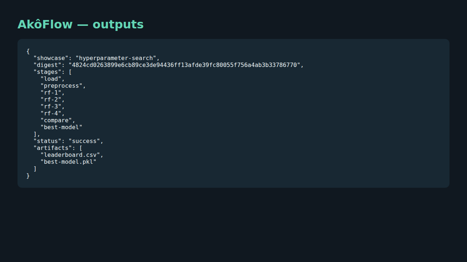
Task: Click the AkôFlow — outputs heading
Action: [81, 24]
